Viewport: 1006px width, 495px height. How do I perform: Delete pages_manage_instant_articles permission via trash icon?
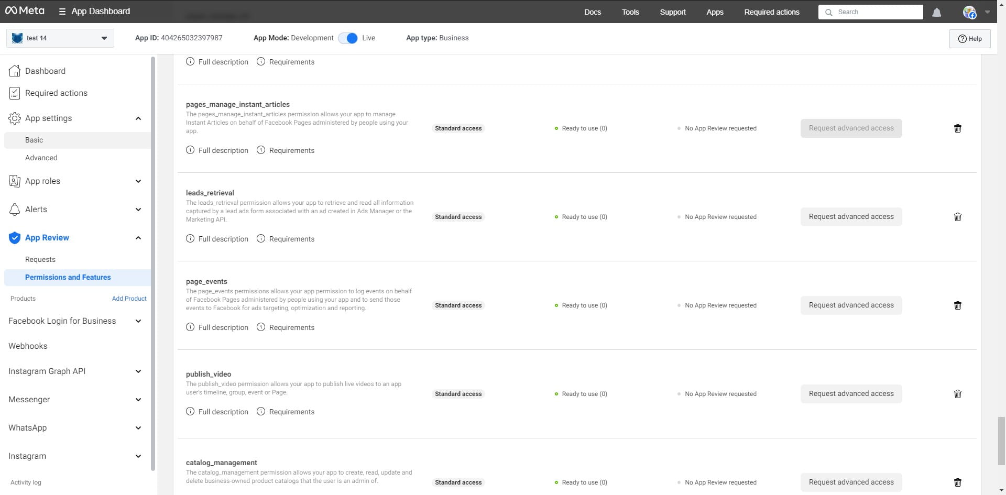pyautogui.click(x=958, y=128)
